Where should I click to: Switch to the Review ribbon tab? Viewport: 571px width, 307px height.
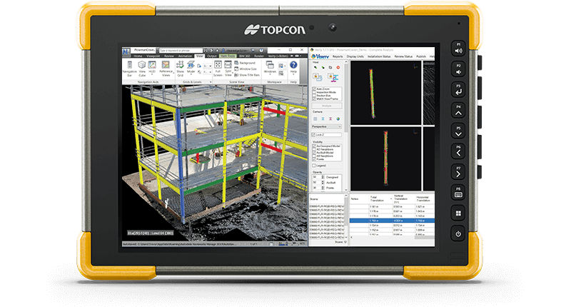tap(169, 56)
